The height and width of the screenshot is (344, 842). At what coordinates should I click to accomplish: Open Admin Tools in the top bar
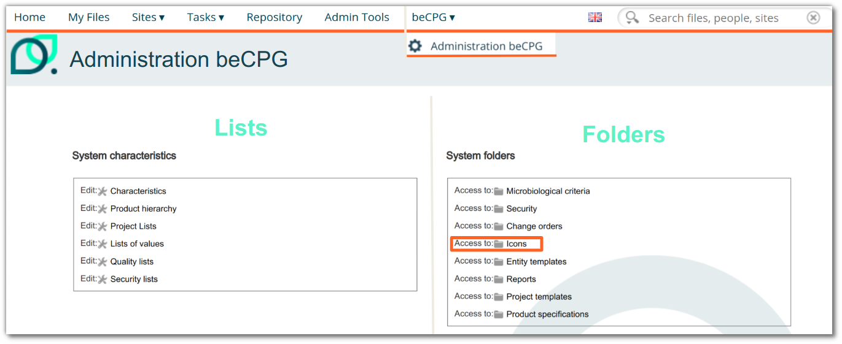coord(357,18)
